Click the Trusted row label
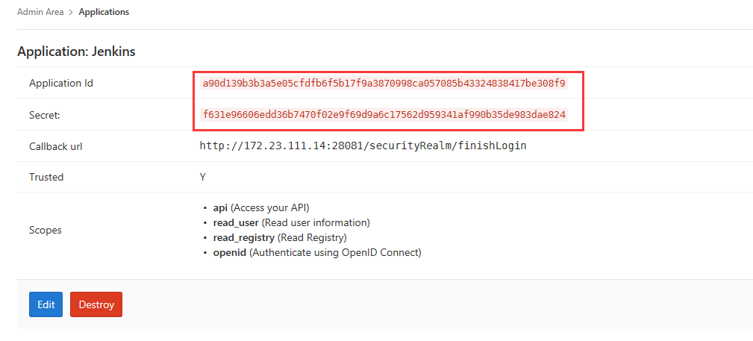This screenshot has width=753, height=341. click(x=46, y=178)
